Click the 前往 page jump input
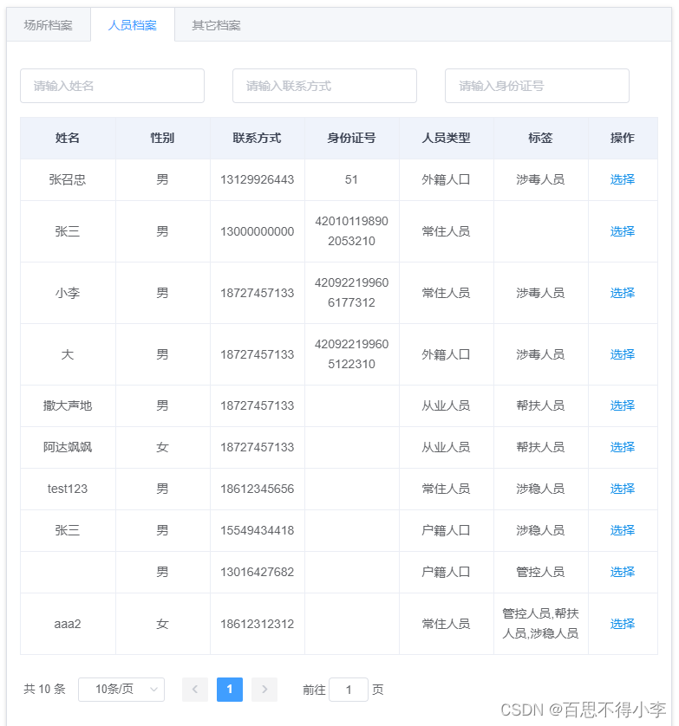 [349, 690]
